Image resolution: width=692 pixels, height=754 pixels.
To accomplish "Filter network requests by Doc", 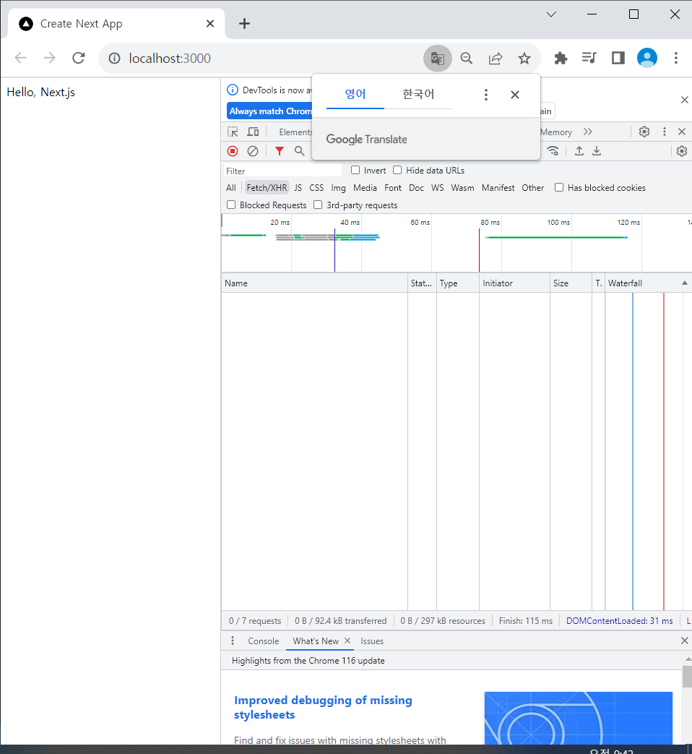I will click(x=416, y=187).
